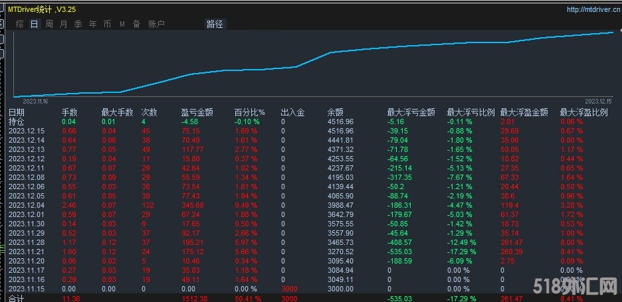Click the 持仓 open positions row
Viewport: 622px width, 302px height.
17,122
